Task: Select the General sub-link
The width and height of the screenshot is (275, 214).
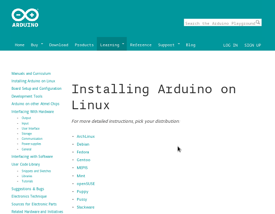Action: pos(27,149)
